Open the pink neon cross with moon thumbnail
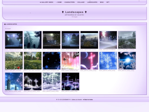This screenshot has width=149, height=112. [x=89, y=61]
